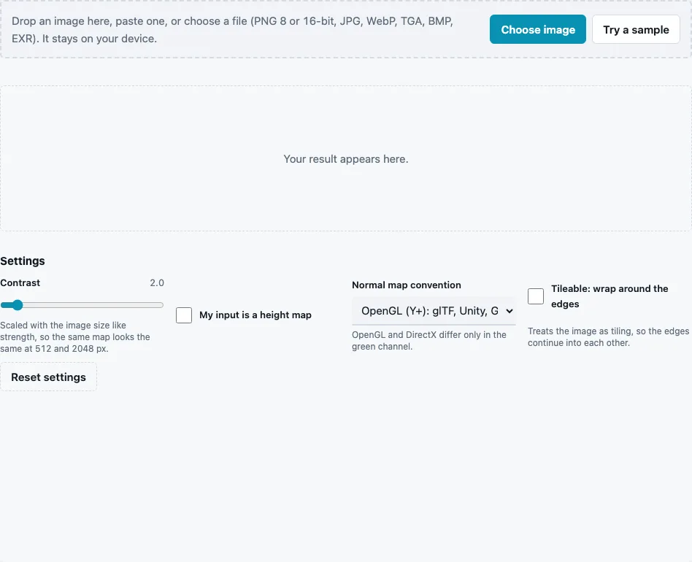Screen dimensions: 692x562
Task: Click the Contrast label
Action: 20,282
